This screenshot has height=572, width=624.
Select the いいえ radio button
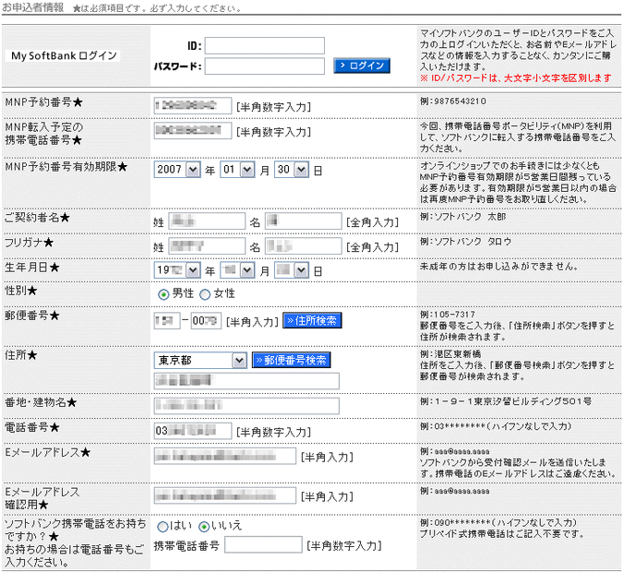click(x=204, y=527)
